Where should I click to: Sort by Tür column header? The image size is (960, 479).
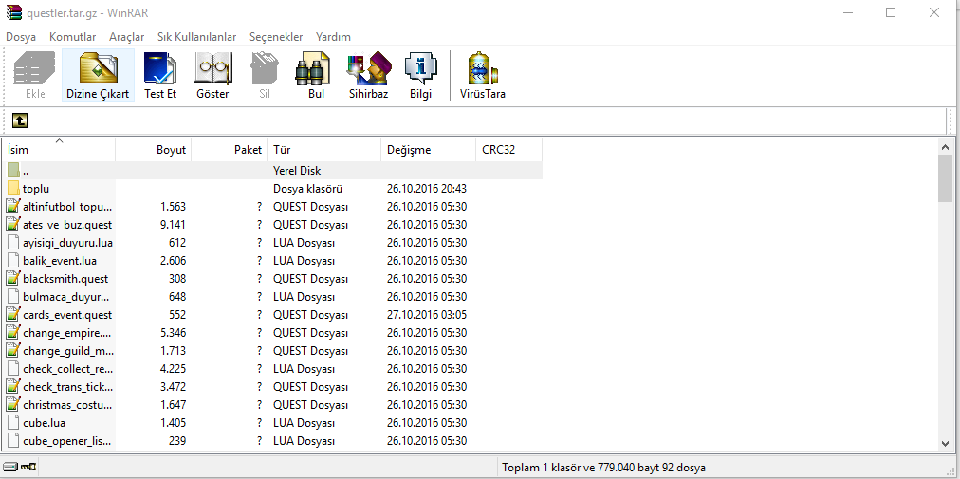[x=323, y=150]
